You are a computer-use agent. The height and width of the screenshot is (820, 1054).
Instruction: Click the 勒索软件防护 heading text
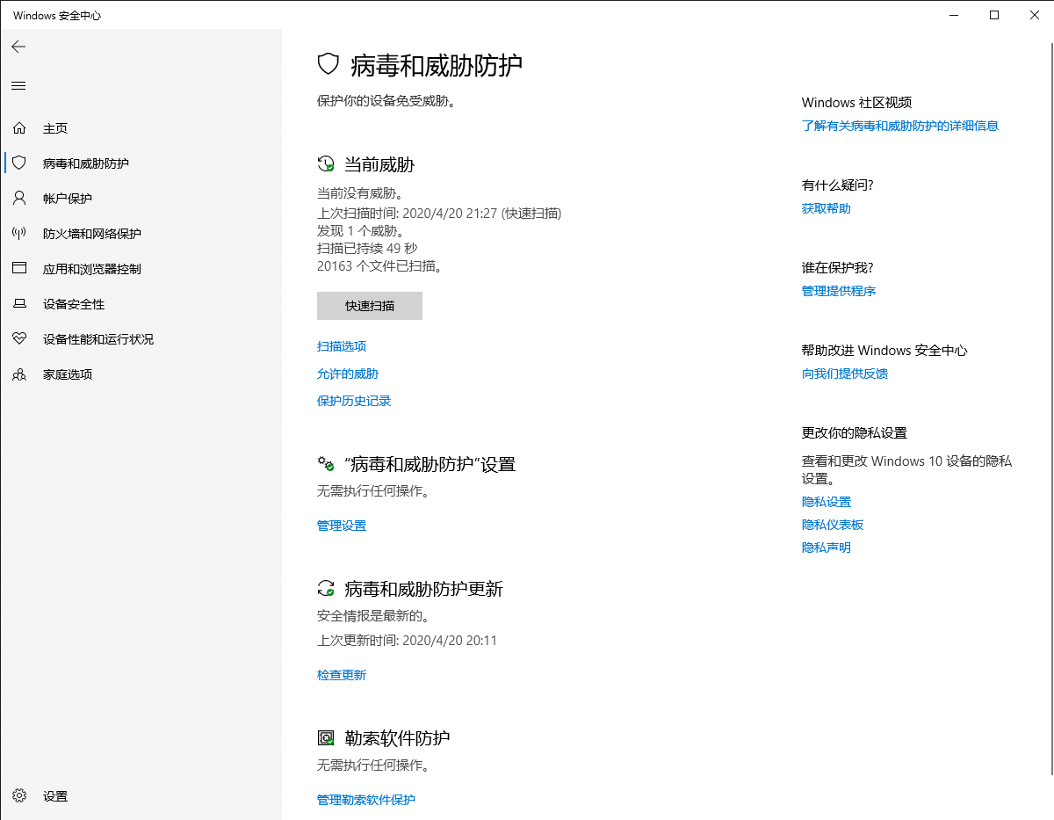point(397,738)
